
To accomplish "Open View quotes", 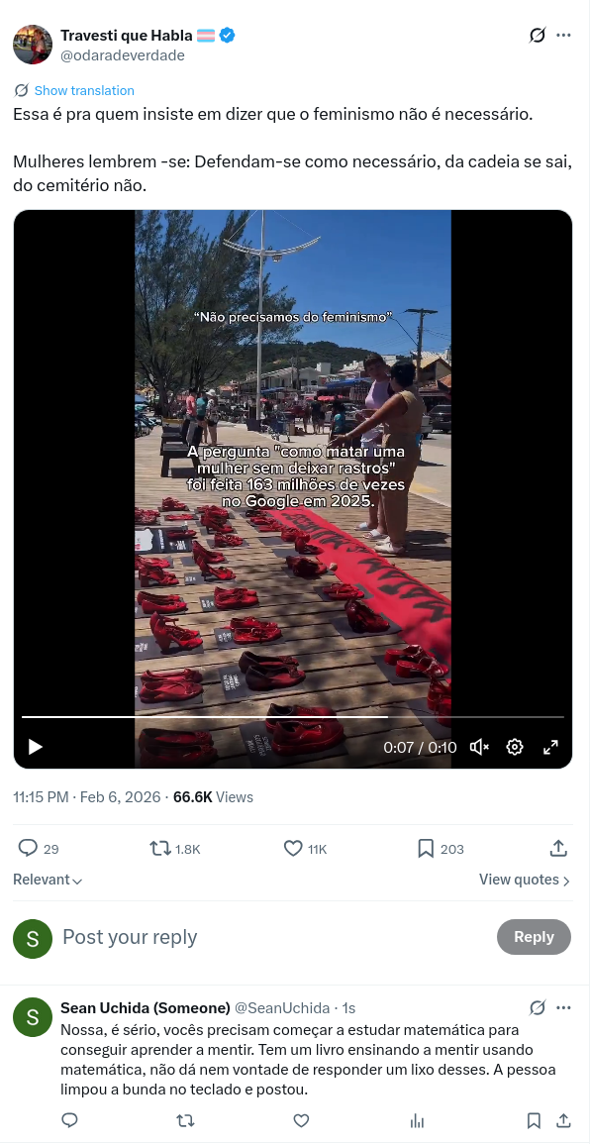I will [x=525, y=880].
